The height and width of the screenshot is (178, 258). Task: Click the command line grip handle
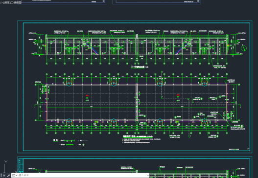pos(1,176)
